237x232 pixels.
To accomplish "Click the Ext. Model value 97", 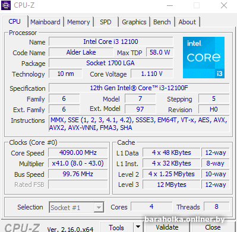I will click(x=140, y=109).
